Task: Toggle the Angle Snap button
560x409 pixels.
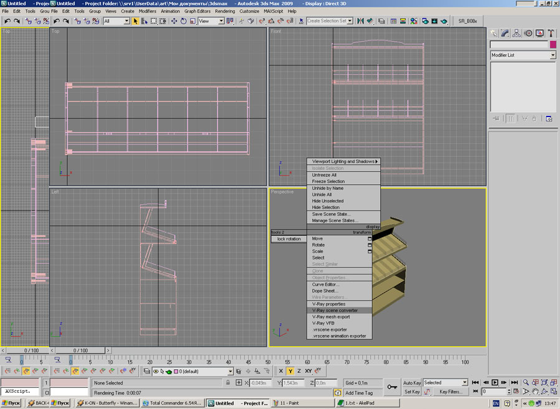Action: coord(271,21)
